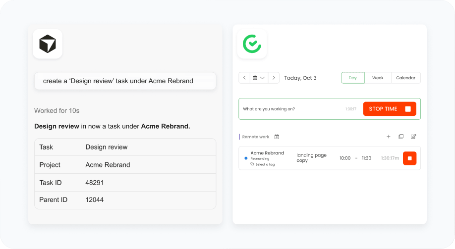Click the black cube app logo
Image resolution: width=455 pixels, height=249 pixels.
coord(48,44)
